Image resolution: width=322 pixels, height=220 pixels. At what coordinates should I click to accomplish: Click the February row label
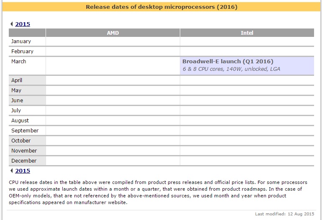[x=22, y=52]
